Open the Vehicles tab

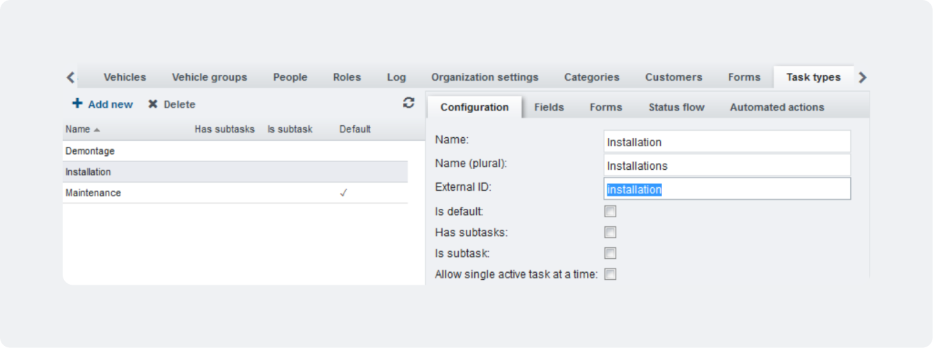[125, 77]
